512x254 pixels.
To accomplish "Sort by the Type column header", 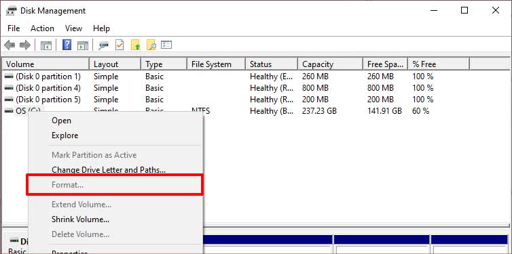I will (164, 64).
